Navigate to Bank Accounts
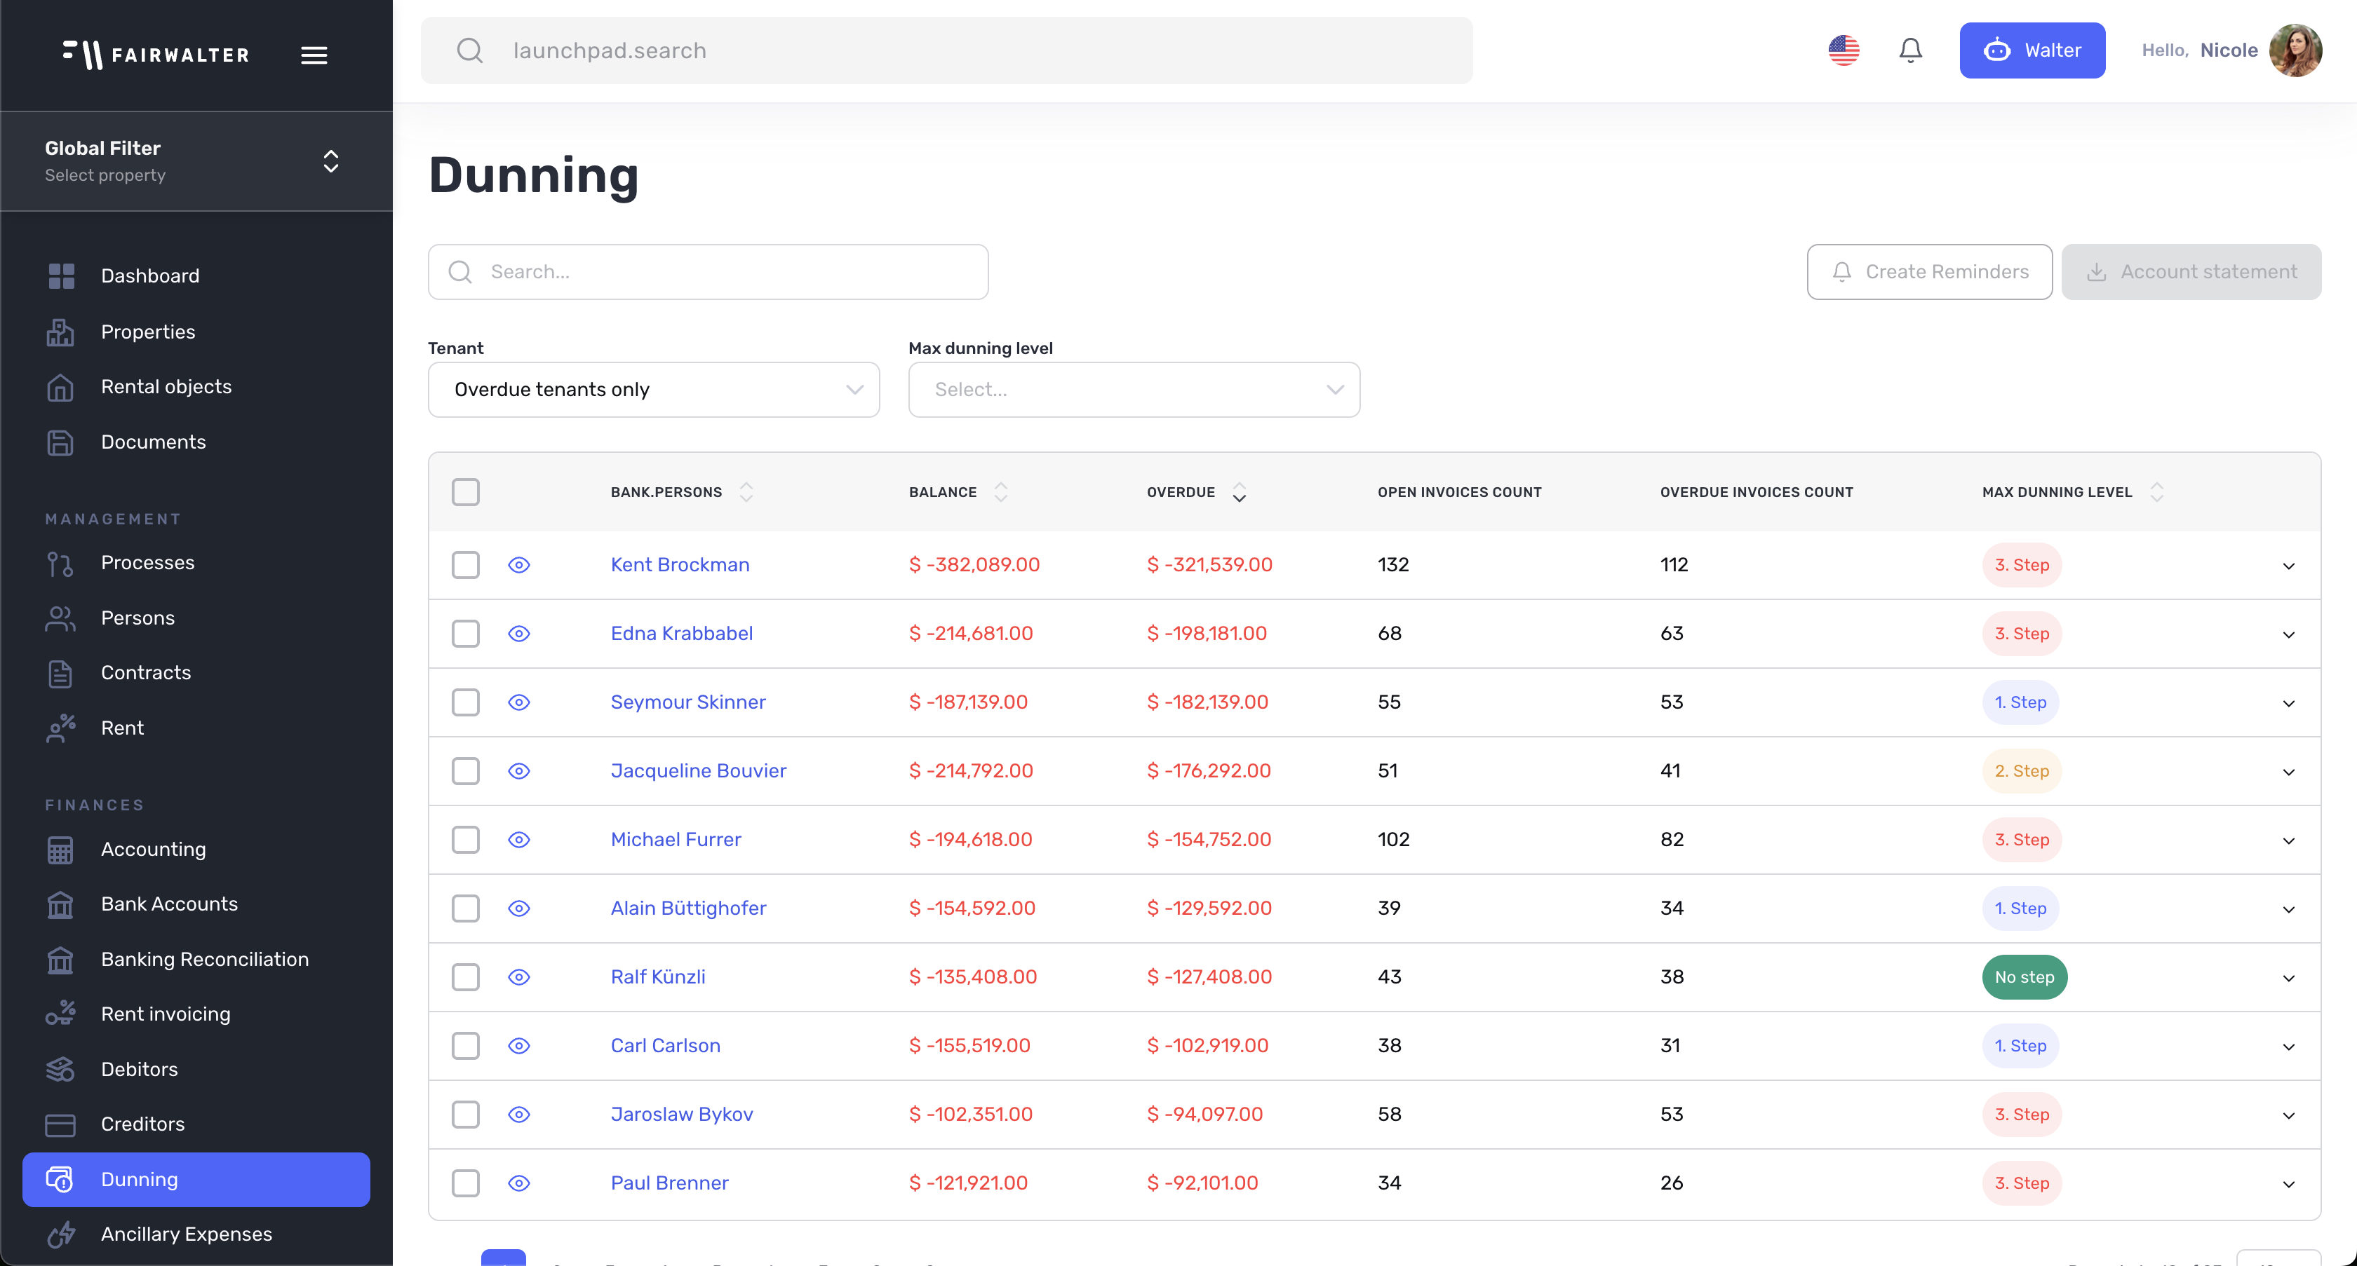 pos(168,904)
